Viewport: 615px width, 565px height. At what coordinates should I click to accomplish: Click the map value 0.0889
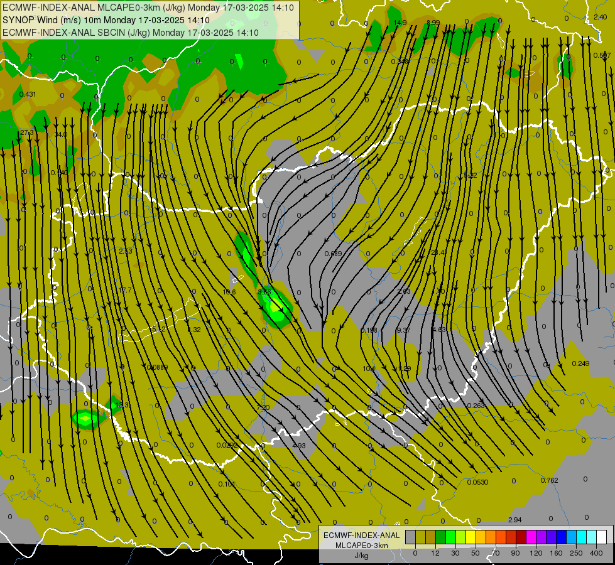pos(157,367)
